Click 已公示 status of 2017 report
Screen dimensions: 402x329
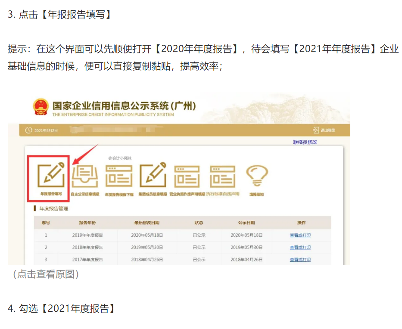point(199,260)
